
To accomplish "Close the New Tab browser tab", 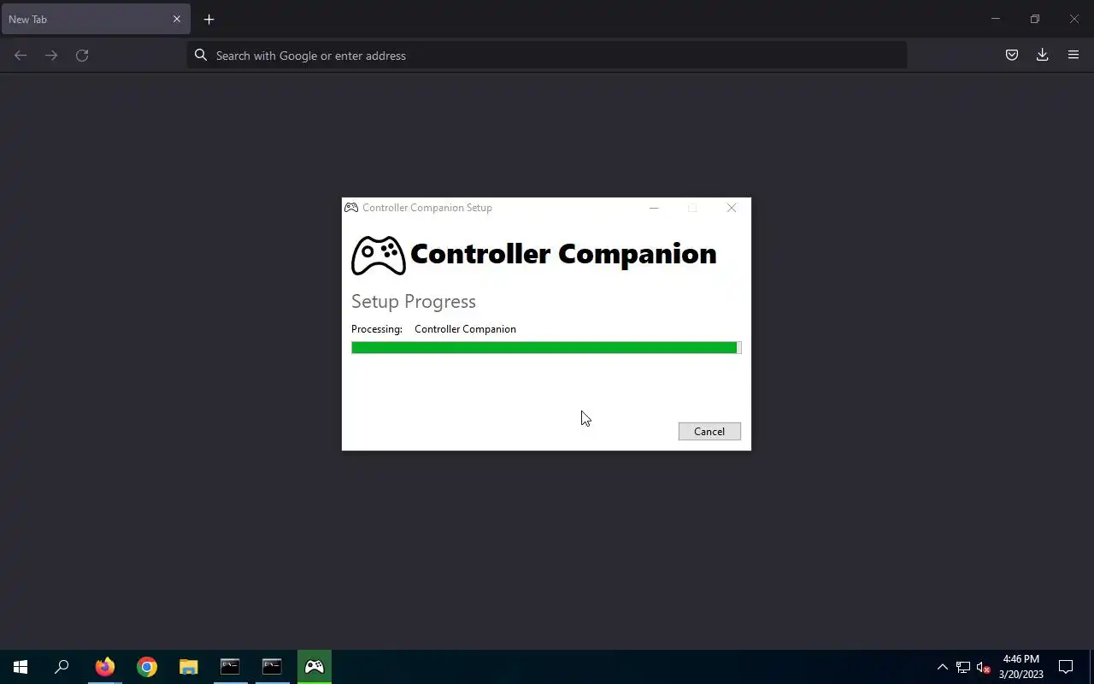I will point(177,19).
